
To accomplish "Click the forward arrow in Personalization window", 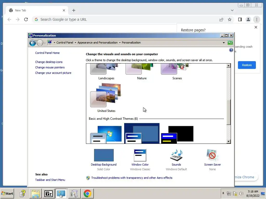I will tap(40, 43).
